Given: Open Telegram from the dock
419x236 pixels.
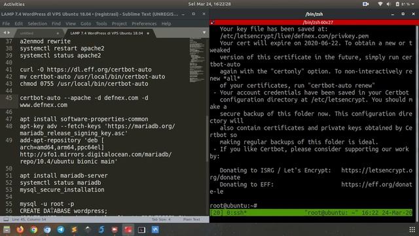Looking at the screenshot, I should (61, 229).
